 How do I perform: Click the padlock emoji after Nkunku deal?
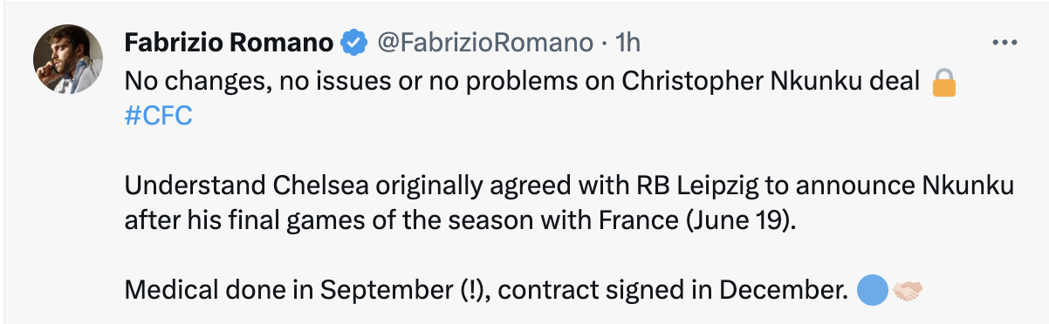coord(944,83)
